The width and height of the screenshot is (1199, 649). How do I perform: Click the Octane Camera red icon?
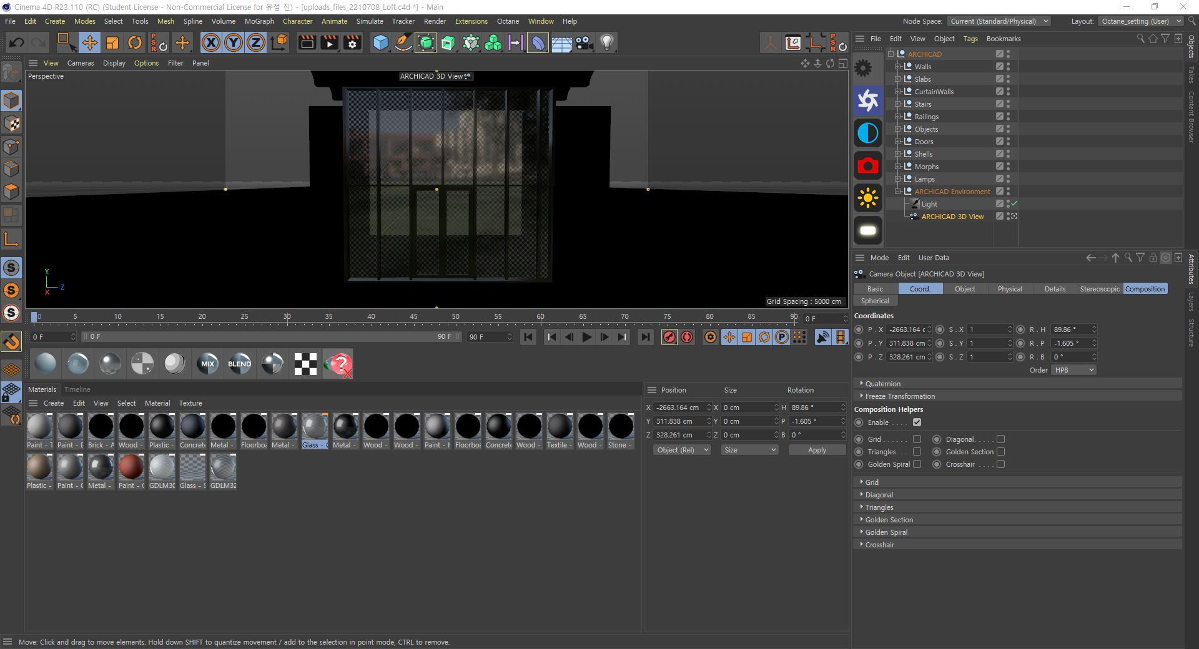coord(868,165)
